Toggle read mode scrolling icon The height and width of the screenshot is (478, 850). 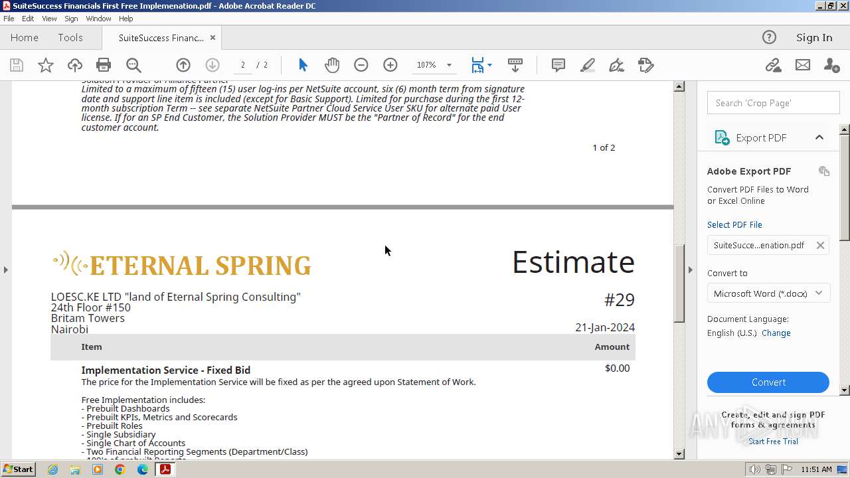tap(515, 65)
